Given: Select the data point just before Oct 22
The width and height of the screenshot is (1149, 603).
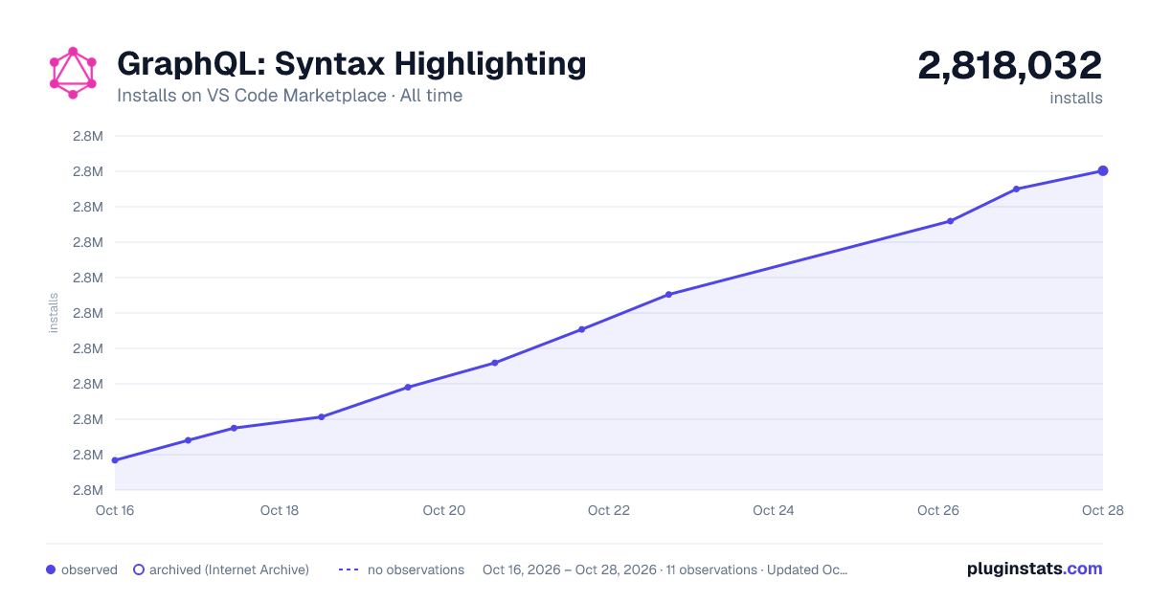Looking at the screenshot, I should pos(581,329).
